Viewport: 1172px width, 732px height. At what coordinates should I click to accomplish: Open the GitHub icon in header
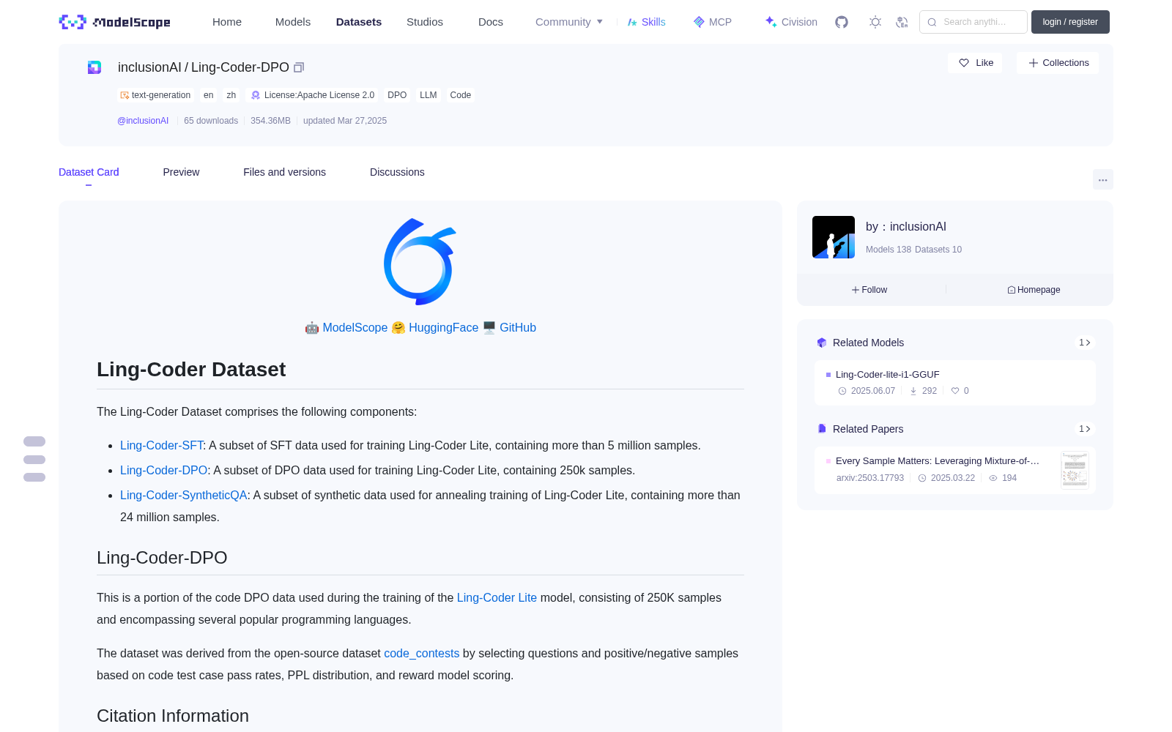tap(842, 22)
